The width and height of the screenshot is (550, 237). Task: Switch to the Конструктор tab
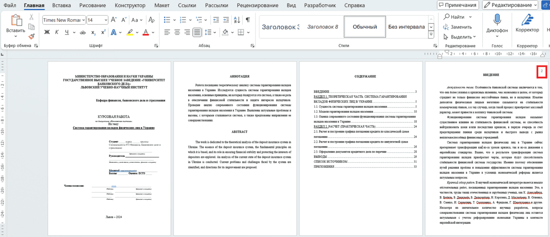pos(130,6)
